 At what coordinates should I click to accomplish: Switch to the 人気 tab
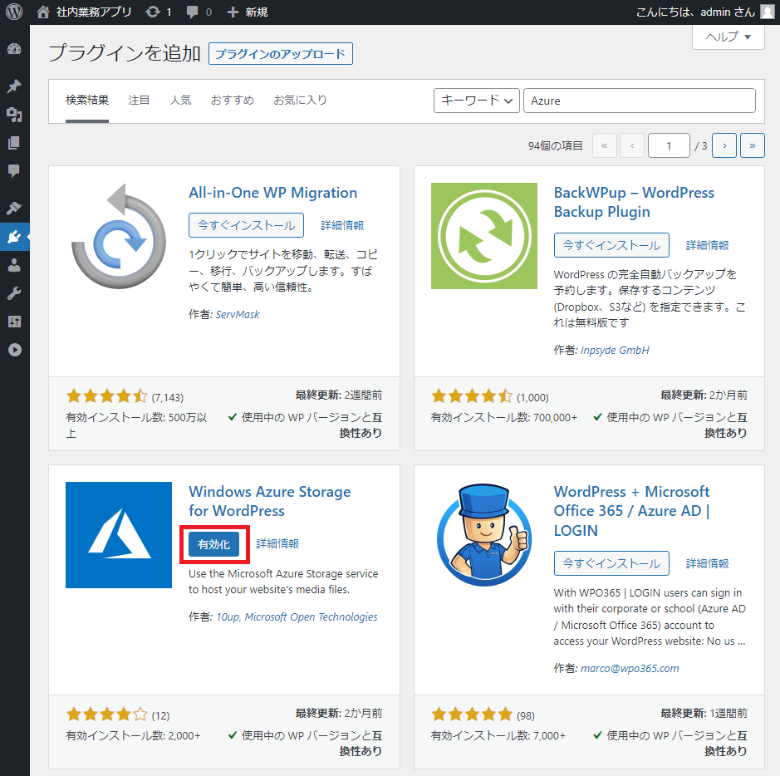point(180,101)
